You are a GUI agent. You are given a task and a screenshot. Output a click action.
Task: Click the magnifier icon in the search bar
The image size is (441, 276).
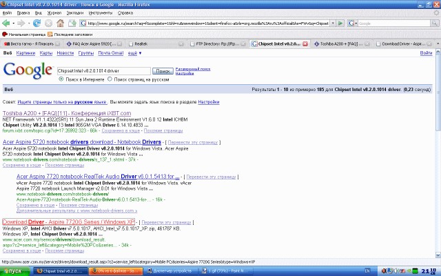435,23
